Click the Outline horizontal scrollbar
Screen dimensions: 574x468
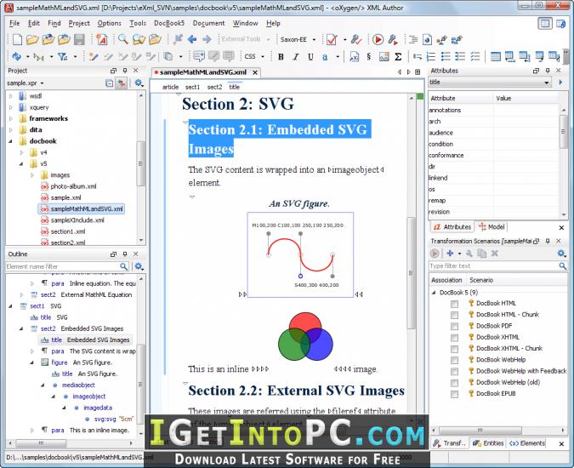click(41, 443)
